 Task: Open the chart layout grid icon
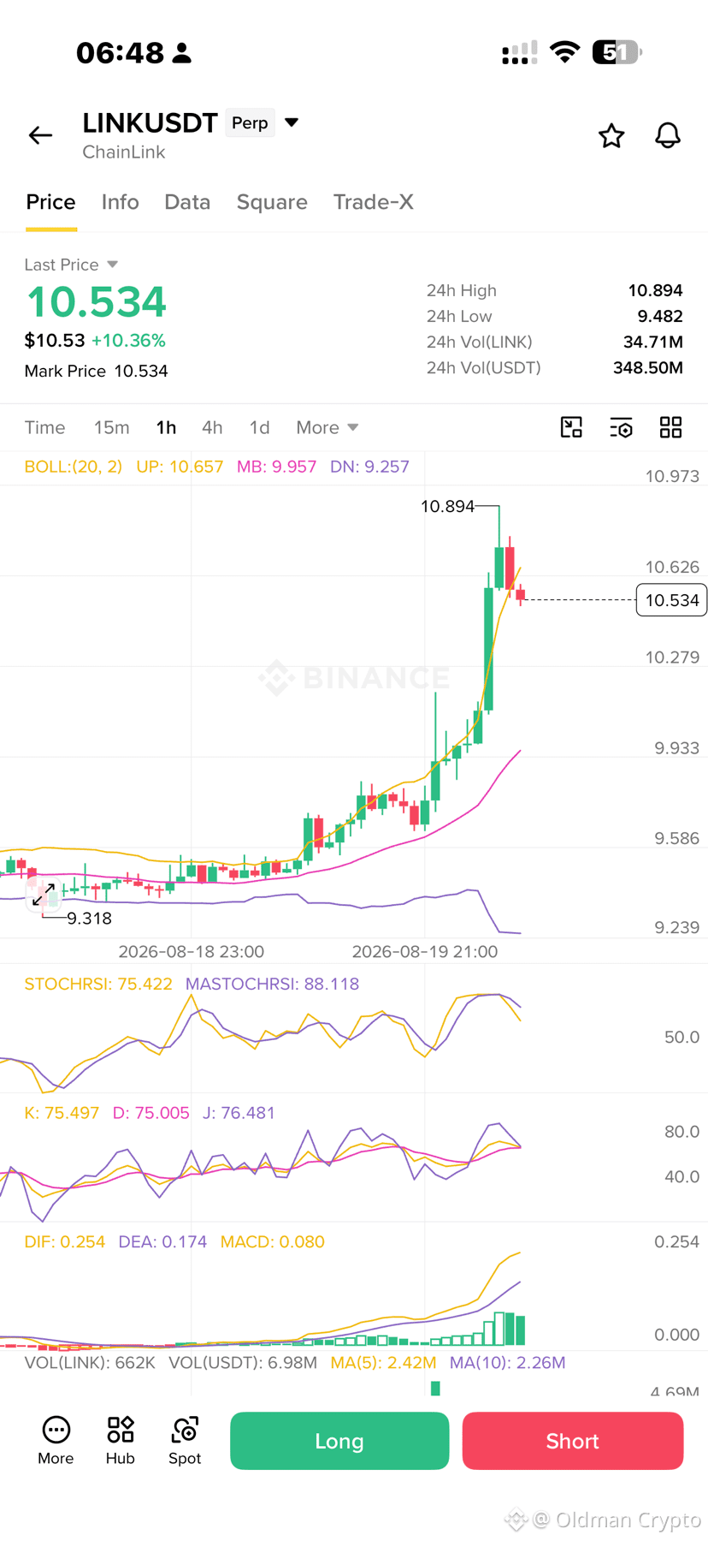click(671, 427)
